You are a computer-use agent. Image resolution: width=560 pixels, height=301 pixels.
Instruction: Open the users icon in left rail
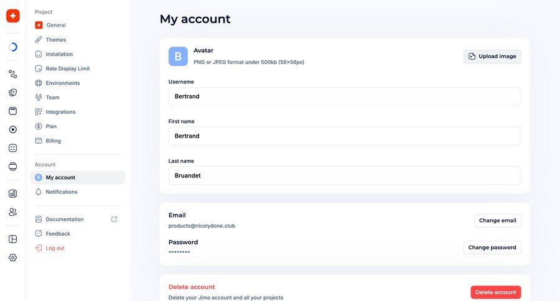[13, 212]
